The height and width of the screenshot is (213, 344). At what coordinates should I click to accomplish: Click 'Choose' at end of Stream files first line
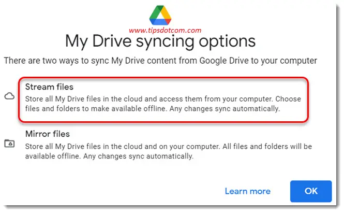(x=288, y=99)
